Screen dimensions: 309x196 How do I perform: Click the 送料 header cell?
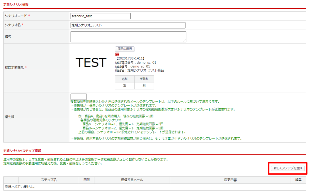point(125,79)
